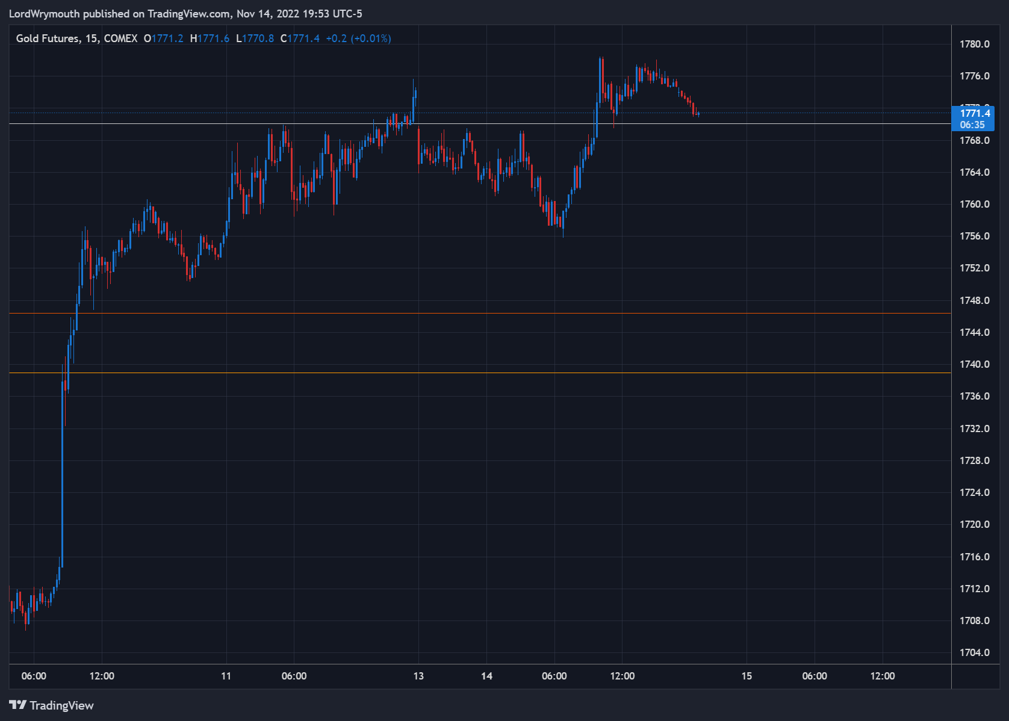The height and width of the screenshot is (721, 1009).
Task: Click the date label 14 on time axis
Action: (486, 676)
